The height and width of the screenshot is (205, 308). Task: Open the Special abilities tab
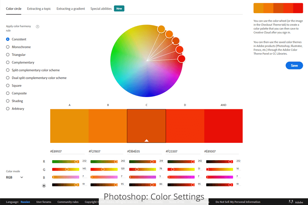click(101, 9)
